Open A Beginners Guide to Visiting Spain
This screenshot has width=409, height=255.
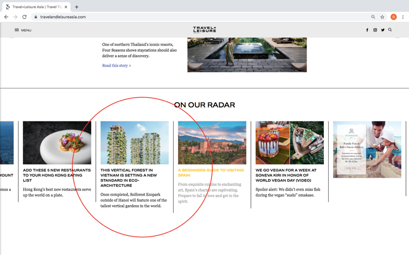tap(211, 173)
